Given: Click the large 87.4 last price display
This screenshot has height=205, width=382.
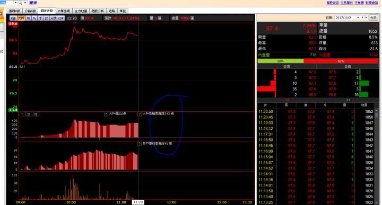Looking at the screenshot, I should coord(272,29).
